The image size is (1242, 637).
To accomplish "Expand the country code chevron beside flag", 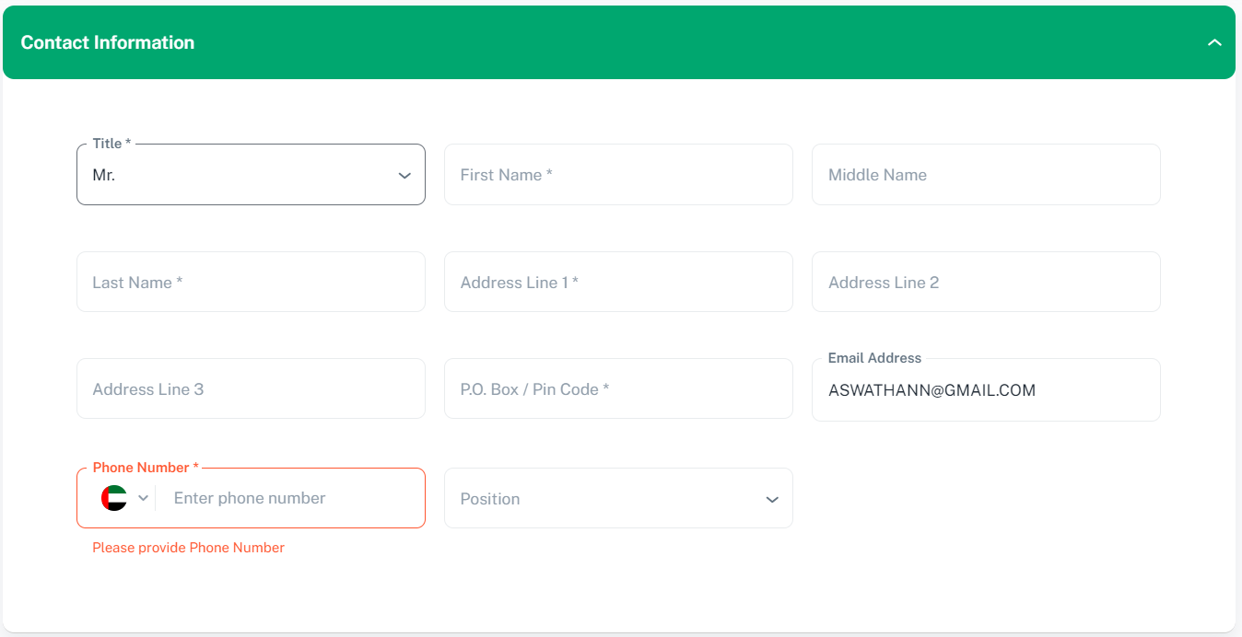I will pos(143,498).
